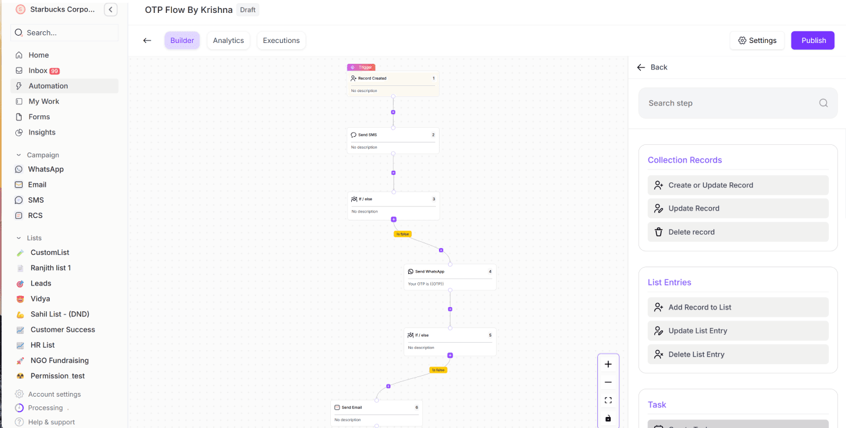
Task: Toggle the canvas lock icon
Action: 608,418
